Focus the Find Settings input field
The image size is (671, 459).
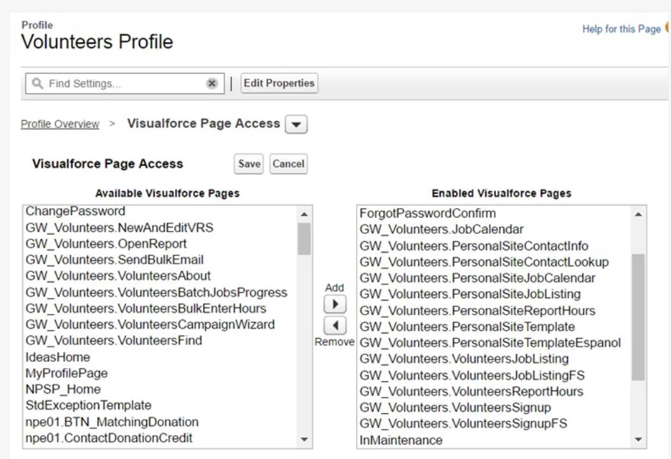pos(125,84)
